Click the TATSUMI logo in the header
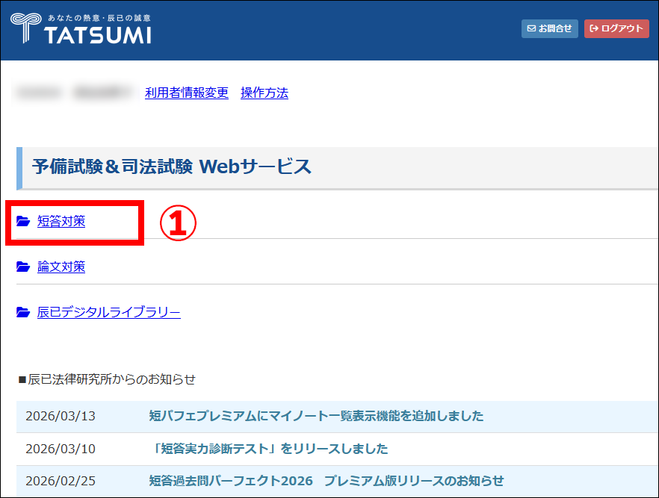The width and height of the screenshot is (659, 498). click(x=81, y=28)
